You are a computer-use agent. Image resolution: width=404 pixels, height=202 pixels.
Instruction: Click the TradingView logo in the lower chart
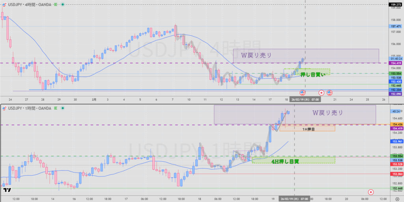pos(7,190)
